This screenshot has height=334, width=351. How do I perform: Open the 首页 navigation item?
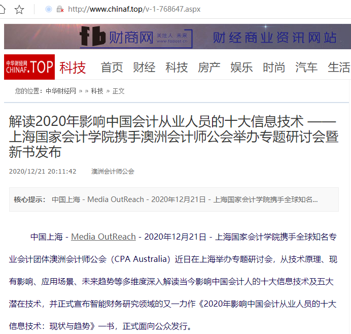tap(112, 68)
